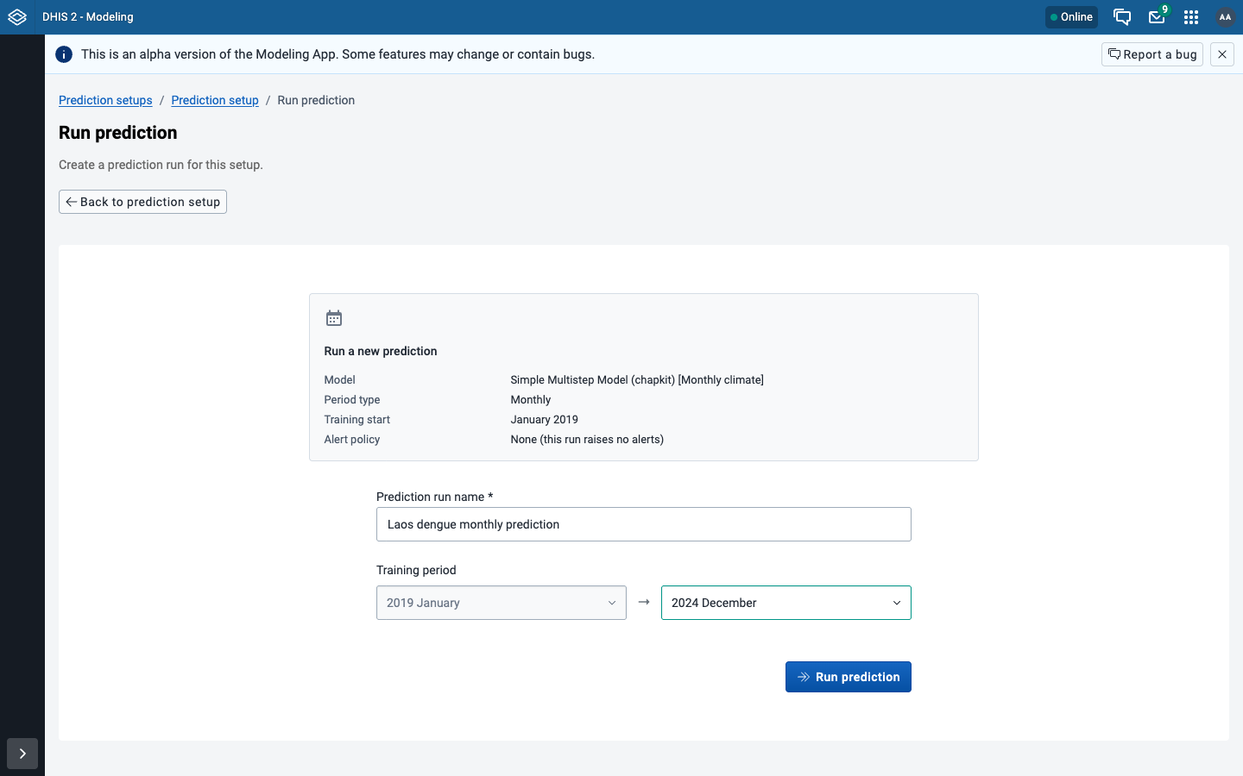Go to Prediction setups breadcrumb

coord(105,100)
